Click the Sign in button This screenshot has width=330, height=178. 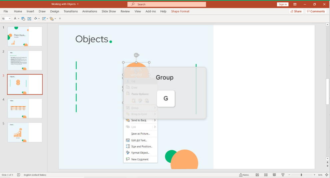pyautogui.click(x=282, y=4)
